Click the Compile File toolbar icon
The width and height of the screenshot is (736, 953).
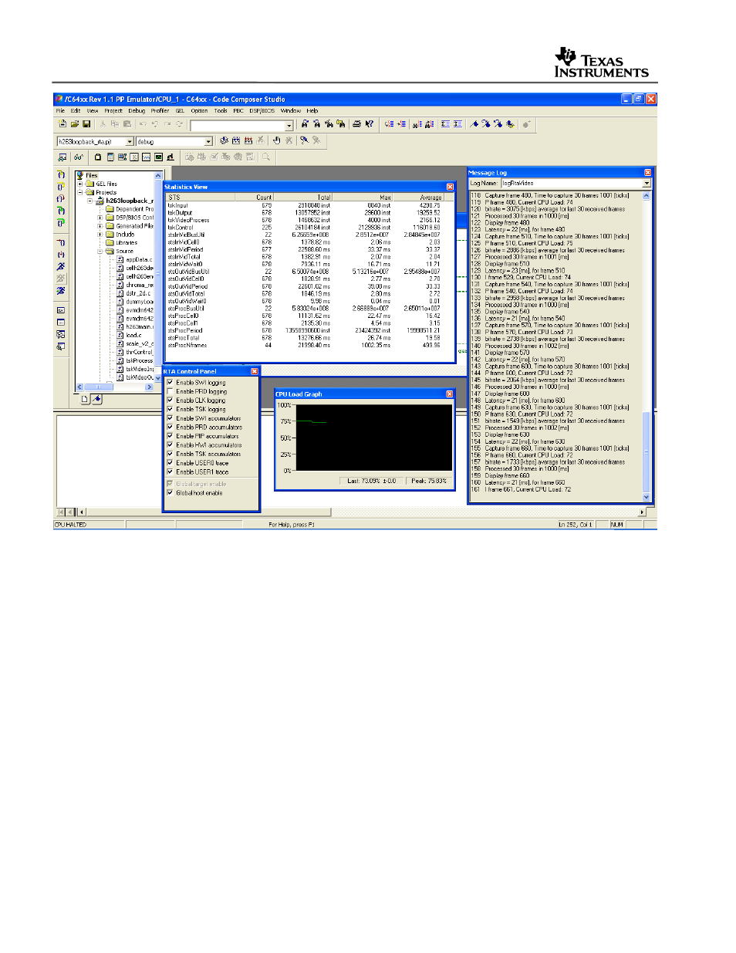(224, 140)
